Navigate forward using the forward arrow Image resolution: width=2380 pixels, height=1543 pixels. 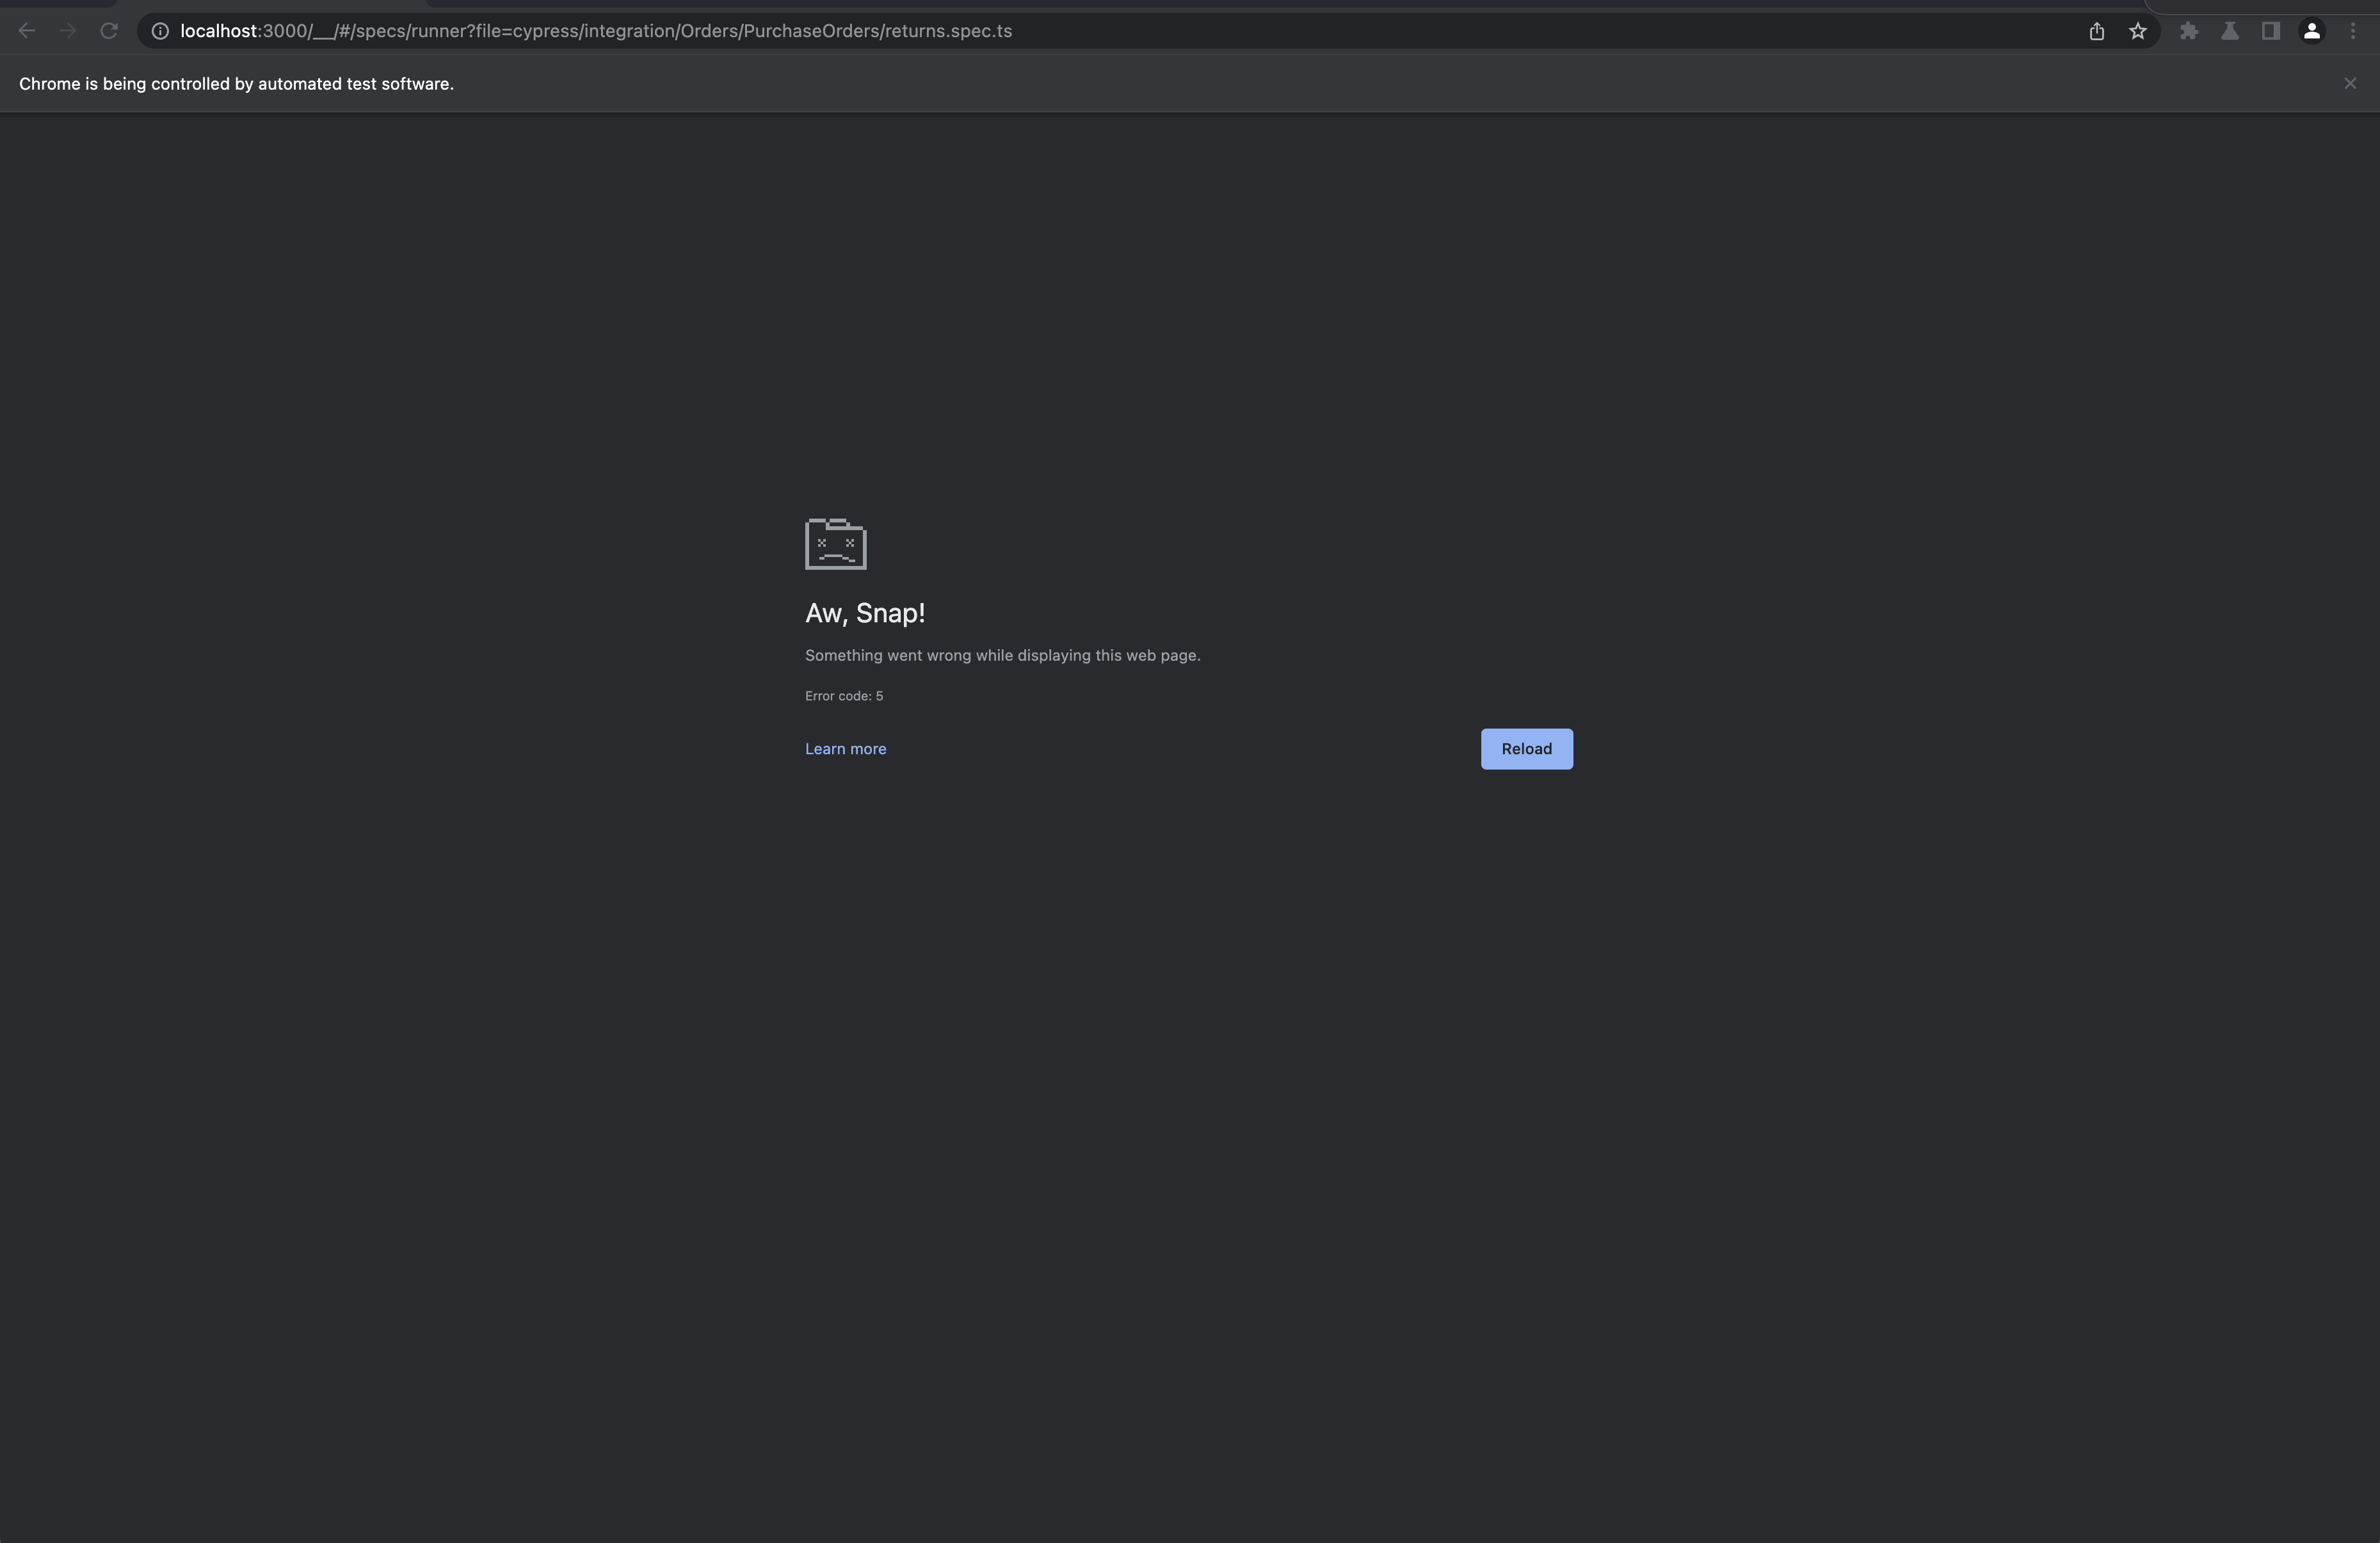point(67,30)
